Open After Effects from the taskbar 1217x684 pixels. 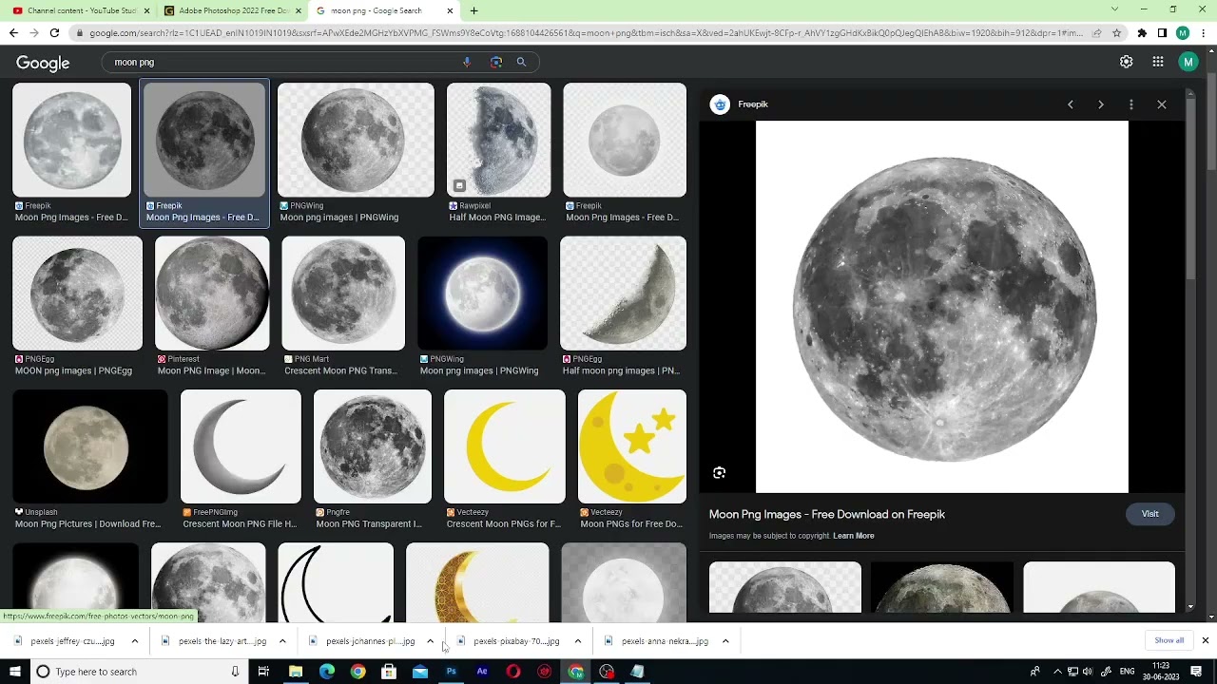click(x=482, y=672)
